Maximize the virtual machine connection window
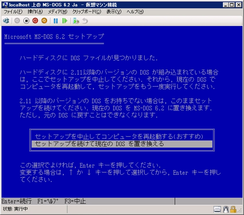Image resolution: width=244 pixels, height=215 pixels. tap(232, 5)
